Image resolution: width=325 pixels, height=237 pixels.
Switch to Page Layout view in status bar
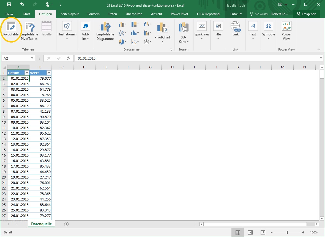pyautogui.click(x=250, y=232)
